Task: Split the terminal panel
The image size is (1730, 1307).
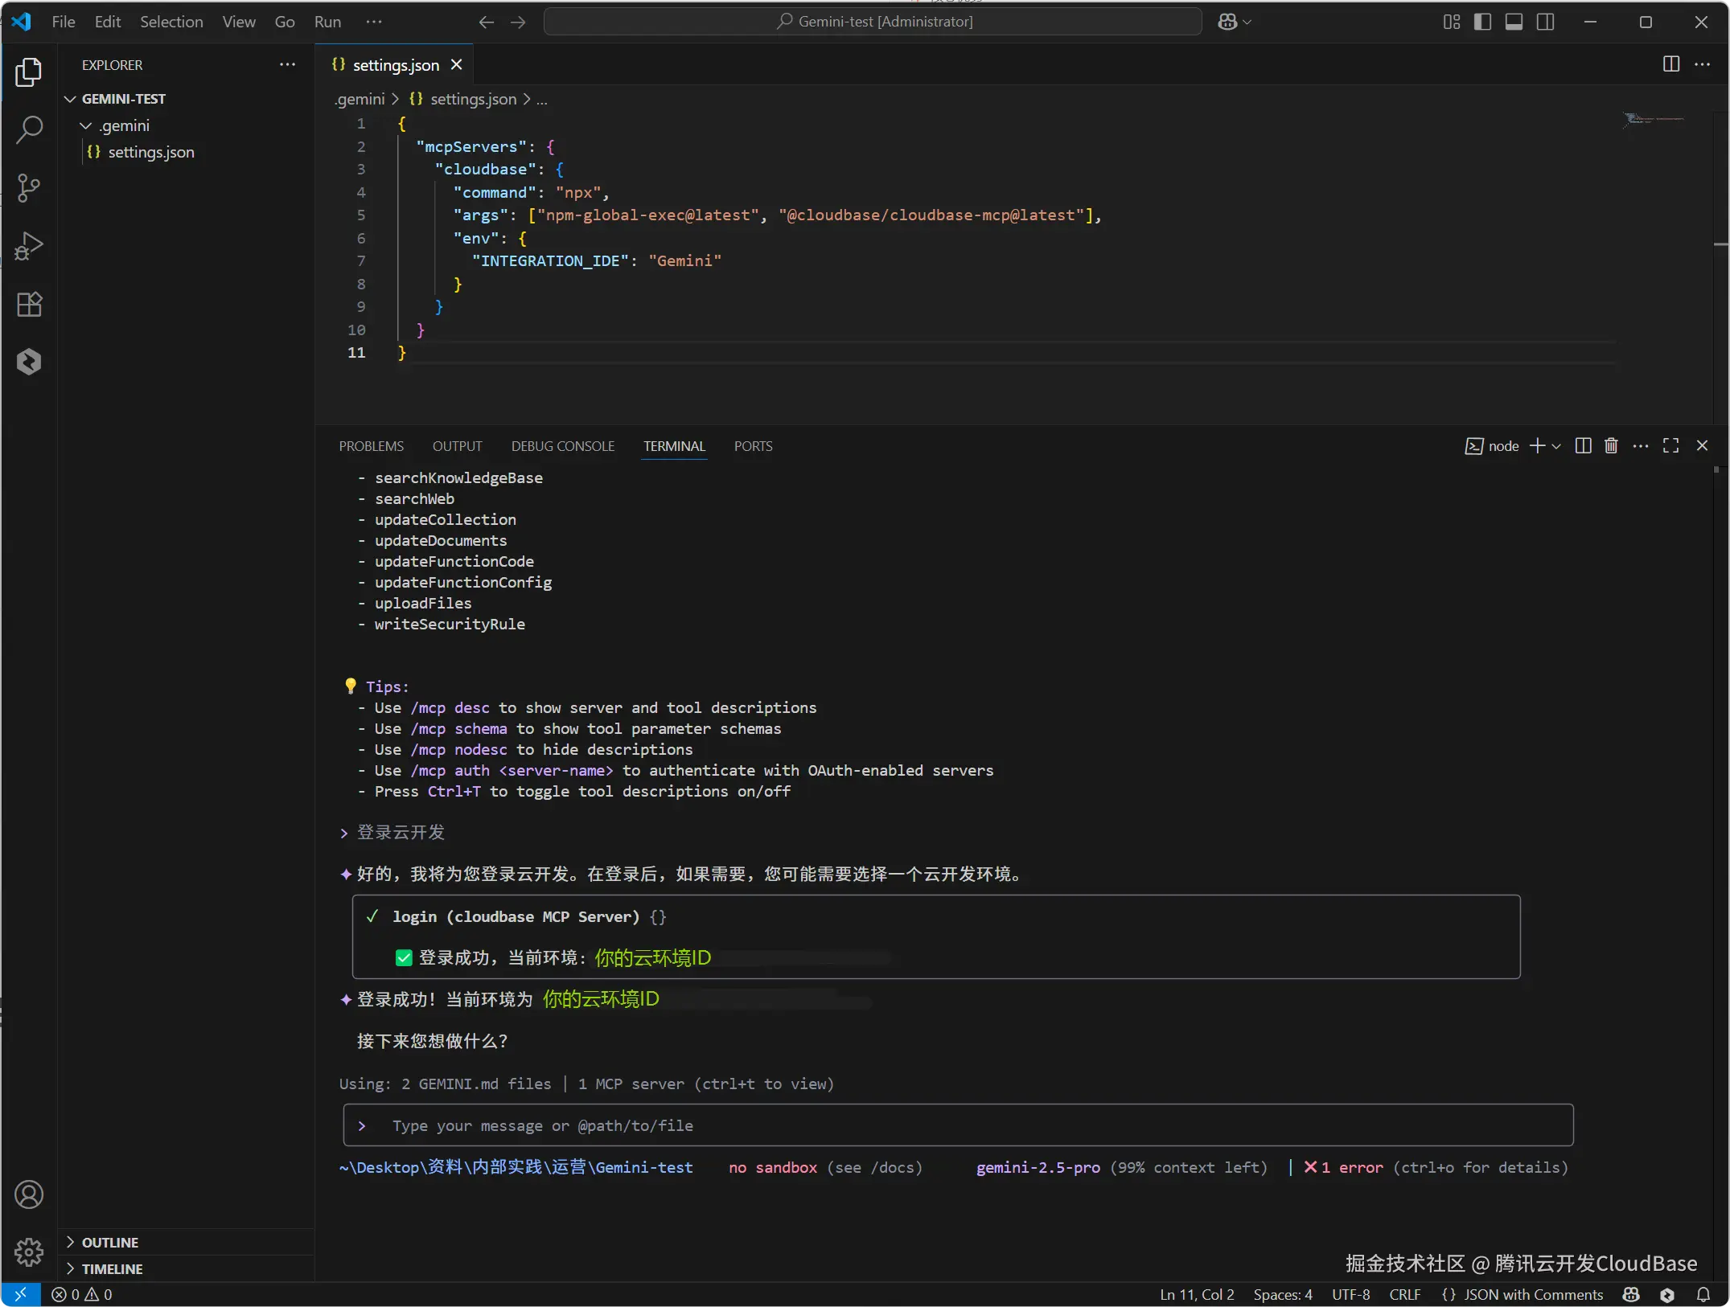Action: (1583, 446)
